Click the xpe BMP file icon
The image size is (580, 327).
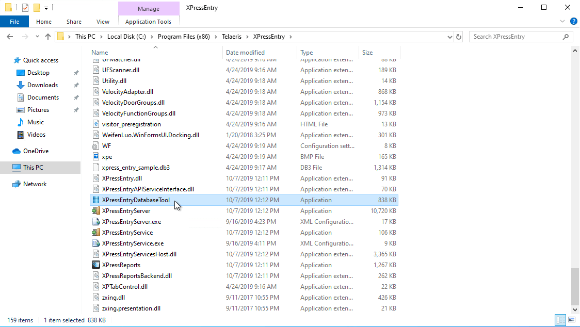click(96, 156)
